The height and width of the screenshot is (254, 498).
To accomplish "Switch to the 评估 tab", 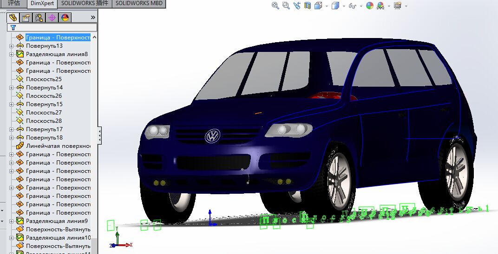I will (x=13, y=4).
